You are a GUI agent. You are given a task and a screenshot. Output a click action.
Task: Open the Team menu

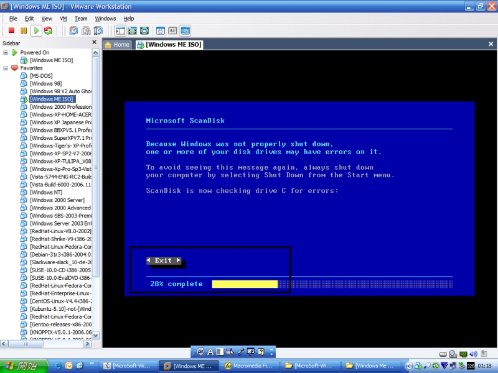pyautogui.click(x=81, y=19)
